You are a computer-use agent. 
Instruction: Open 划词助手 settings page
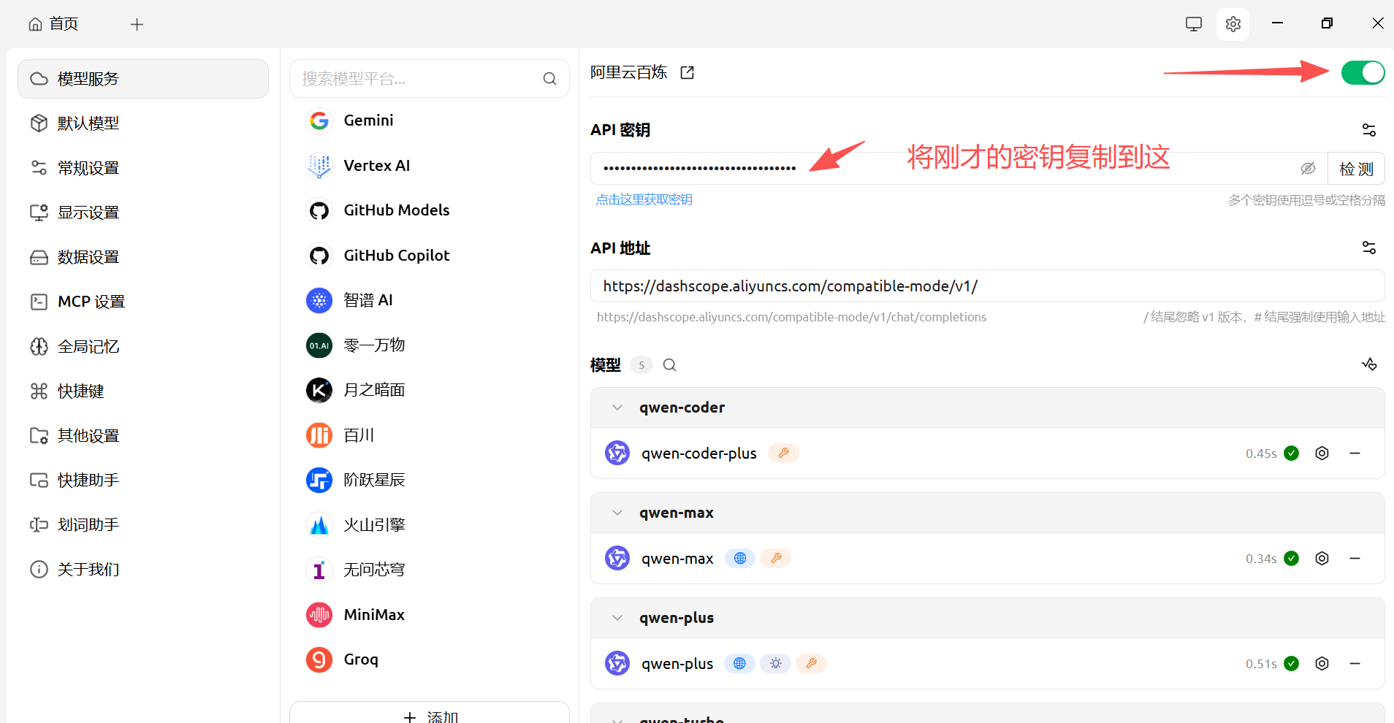point(143,524)
